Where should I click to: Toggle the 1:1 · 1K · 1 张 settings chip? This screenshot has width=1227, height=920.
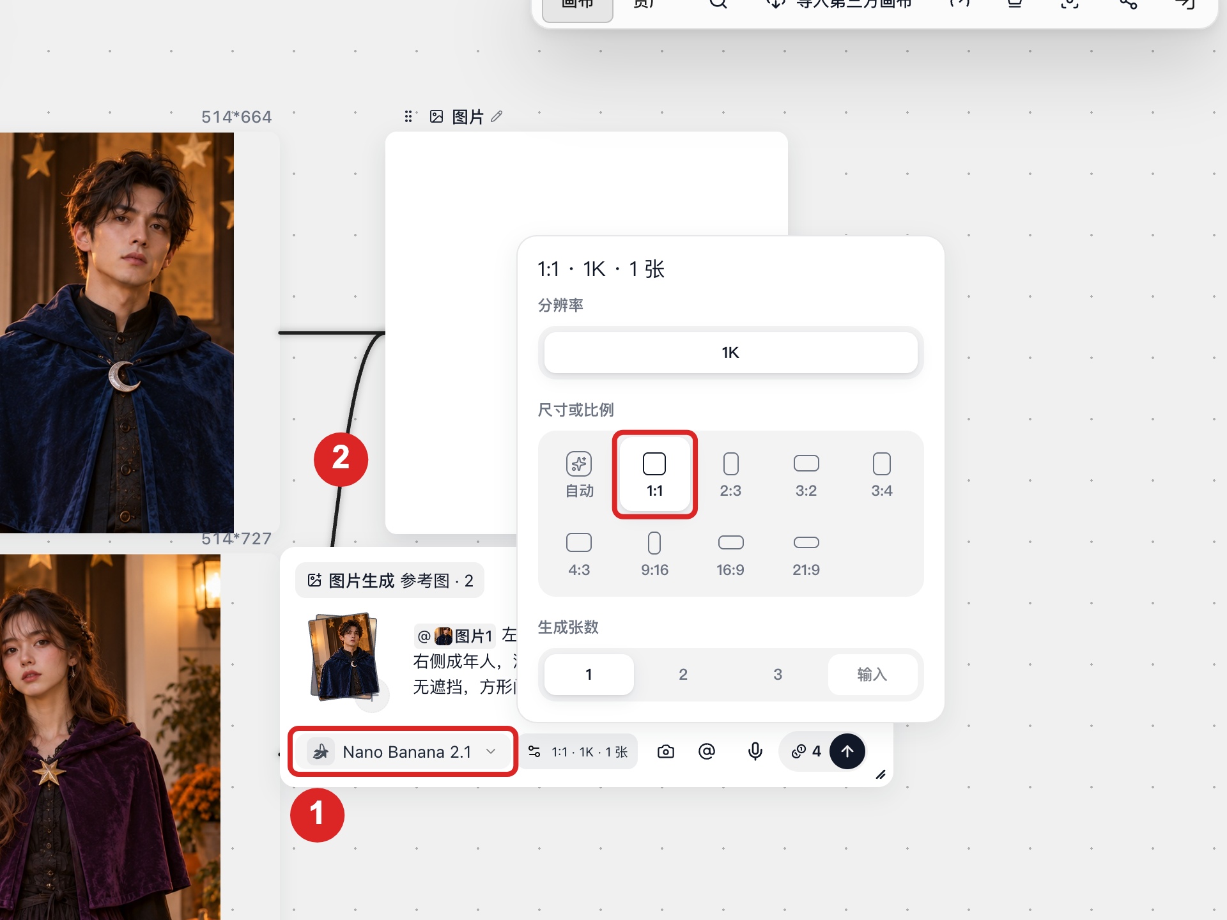pyautogui.click(x=579, y=751)
